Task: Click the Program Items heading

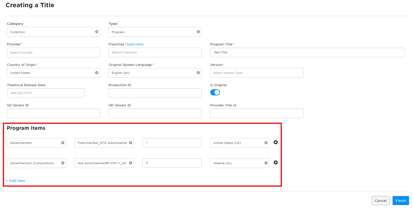Action: pos(26,128)
